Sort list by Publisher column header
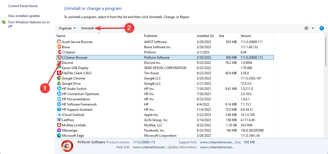328x154 pixels. [x=169, y=36]
